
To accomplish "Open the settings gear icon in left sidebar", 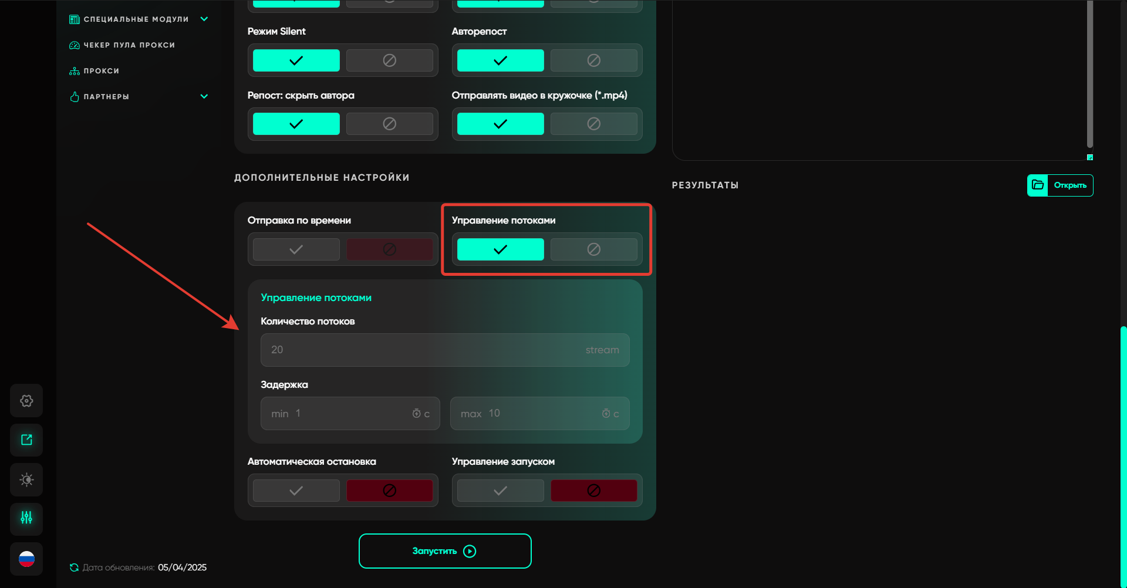I will [x=26, y=401].
